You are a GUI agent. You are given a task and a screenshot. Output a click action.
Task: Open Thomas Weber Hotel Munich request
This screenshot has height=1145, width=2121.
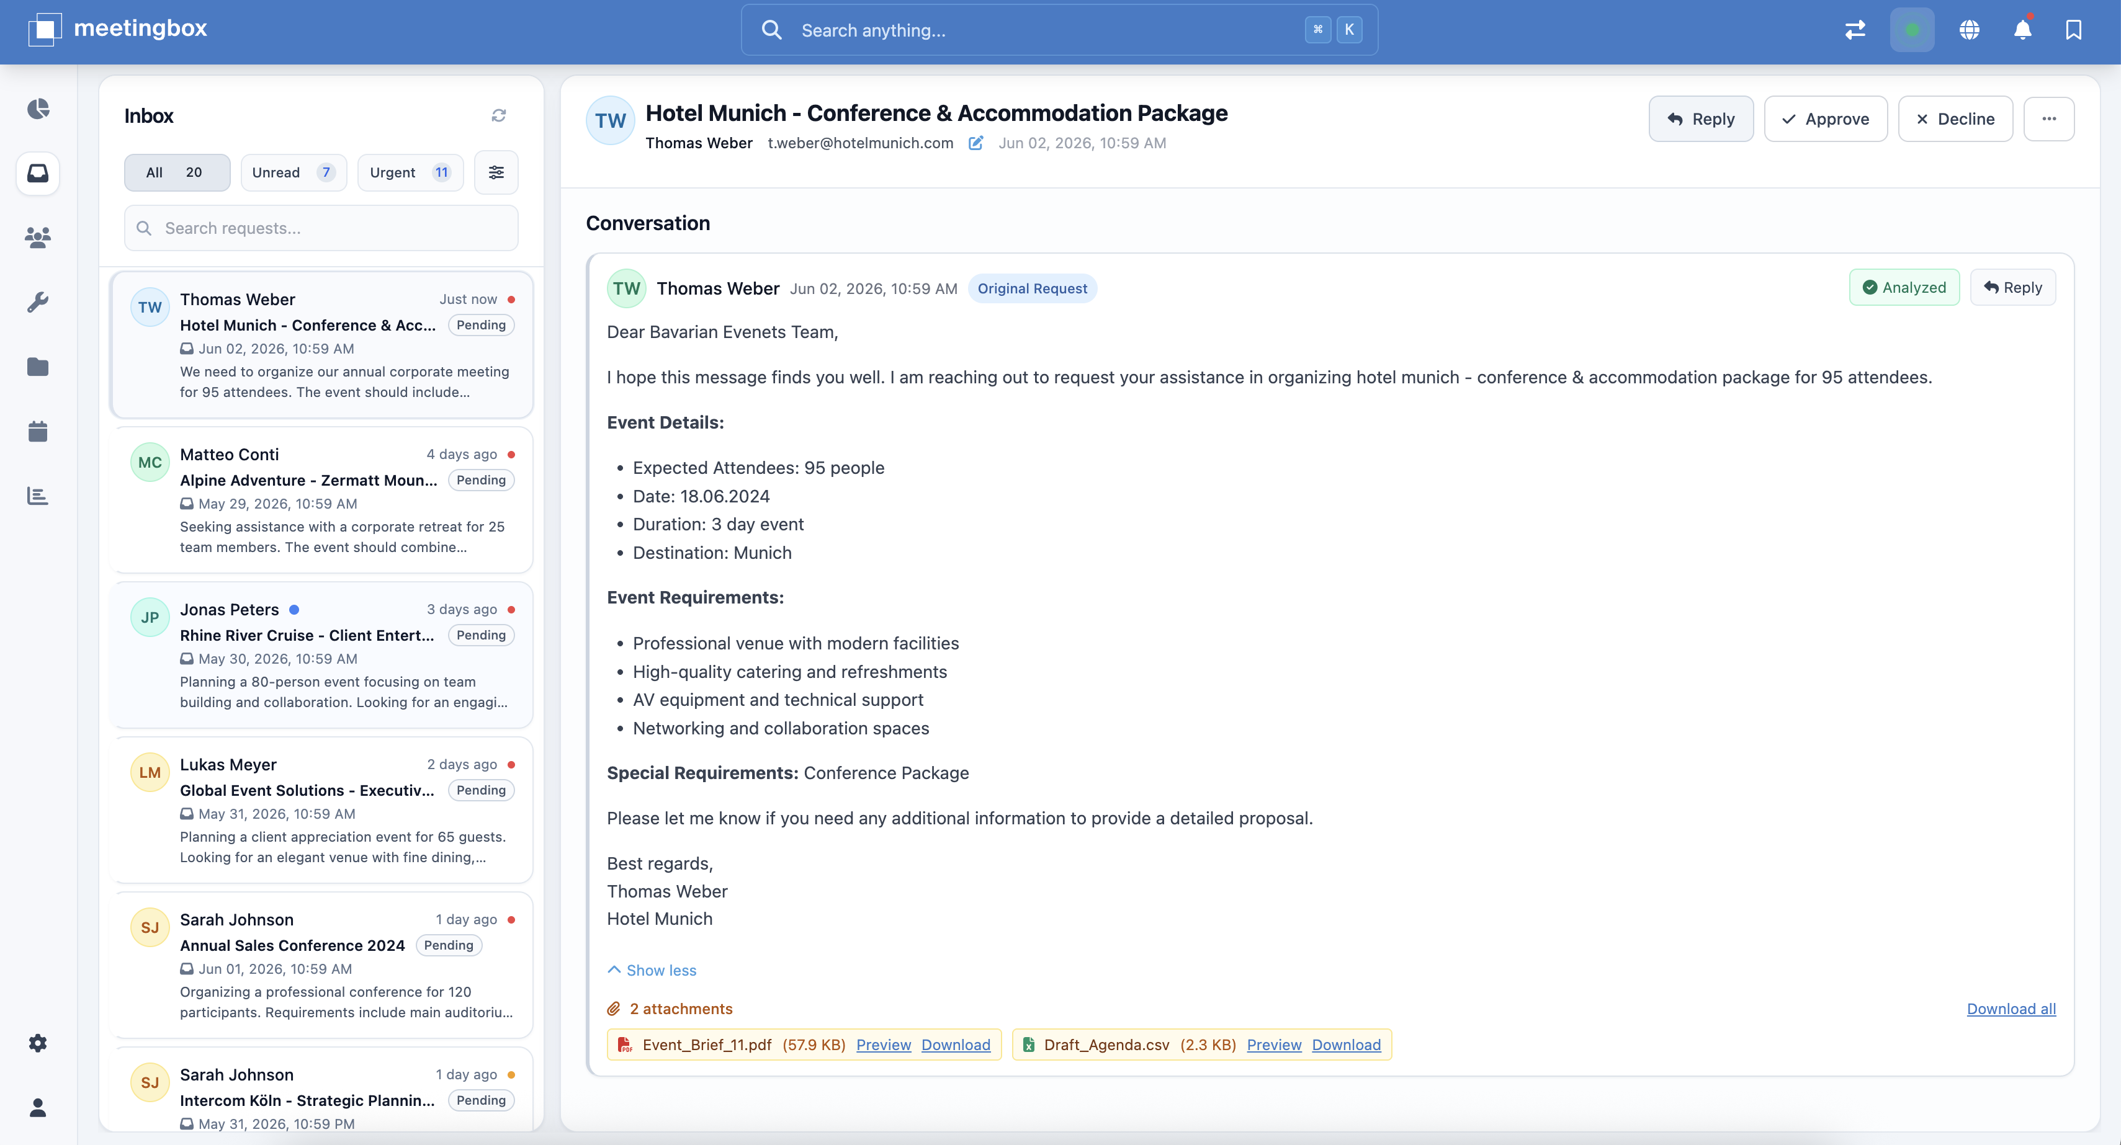[x=321, y=345]
